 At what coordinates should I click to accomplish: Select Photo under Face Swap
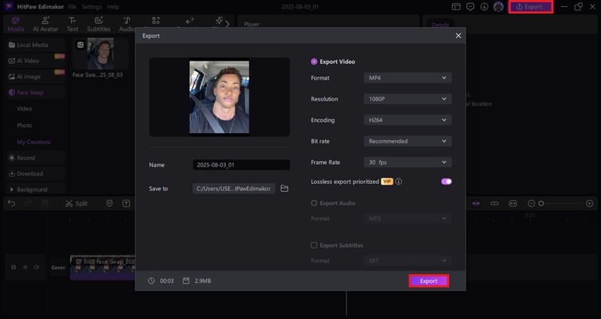click(25, 125)
